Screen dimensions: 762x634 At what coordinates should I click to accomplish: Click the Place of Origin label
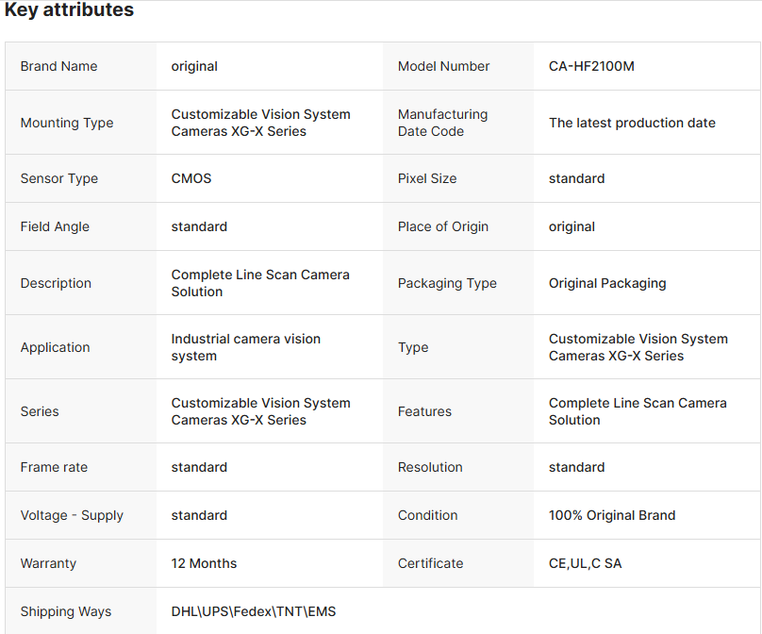point(443,226)
